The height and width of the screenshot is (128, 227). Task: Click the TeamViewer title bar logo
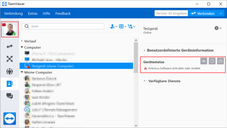[4, 4]
